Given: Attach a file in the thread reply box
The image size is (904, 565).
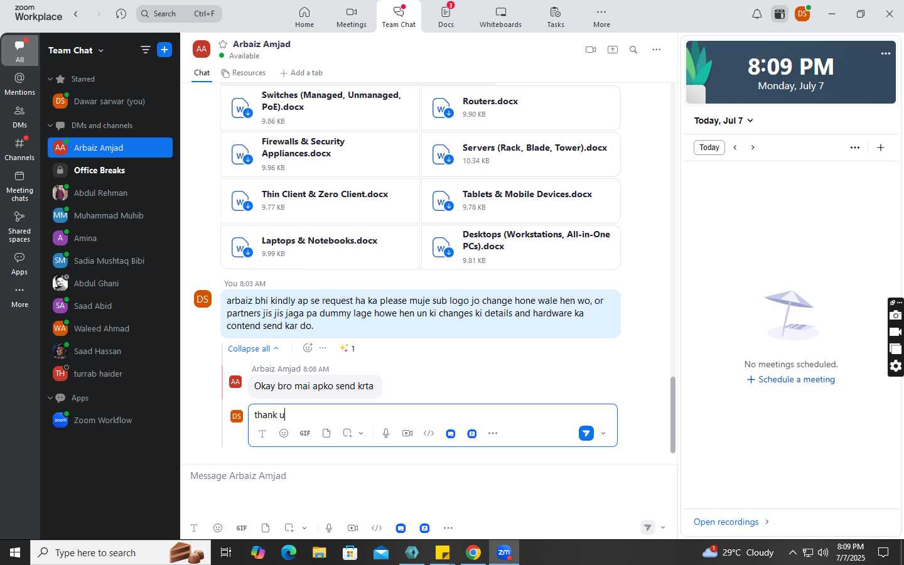Looking at the screenshot, I should 326,433.
